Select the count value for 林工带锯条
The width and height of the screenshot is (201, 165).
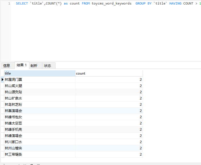[109, 155]
